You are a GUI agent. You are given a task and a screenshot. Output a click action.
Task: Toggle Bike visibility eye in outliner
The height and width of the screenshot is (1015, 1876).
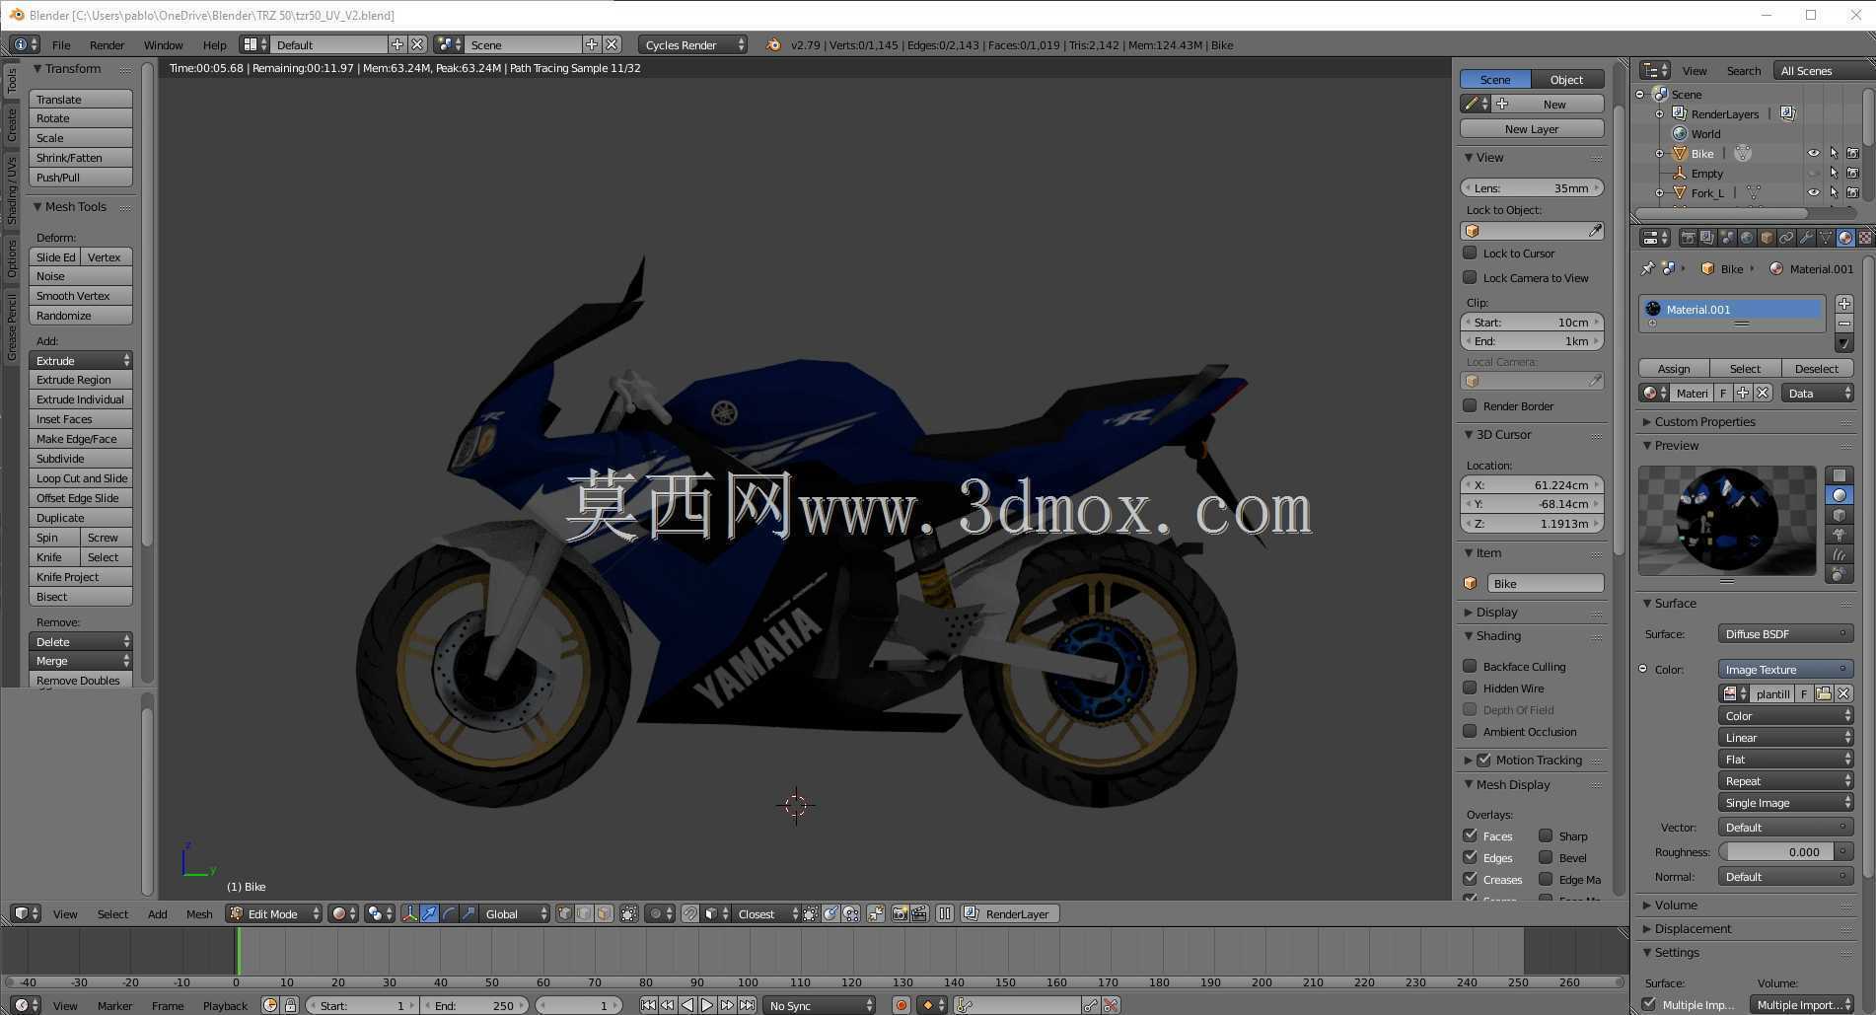[x=1813, y=153]
